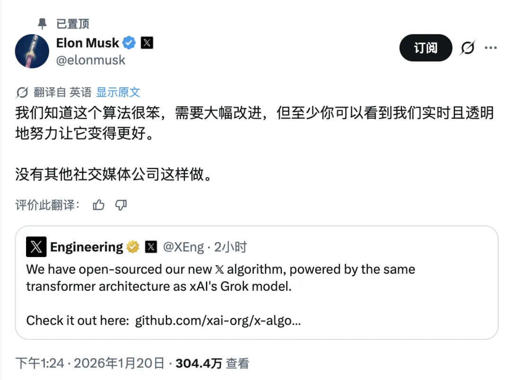
Task: Click the X logo avatar of Engineering
Action: coord(35,247)
